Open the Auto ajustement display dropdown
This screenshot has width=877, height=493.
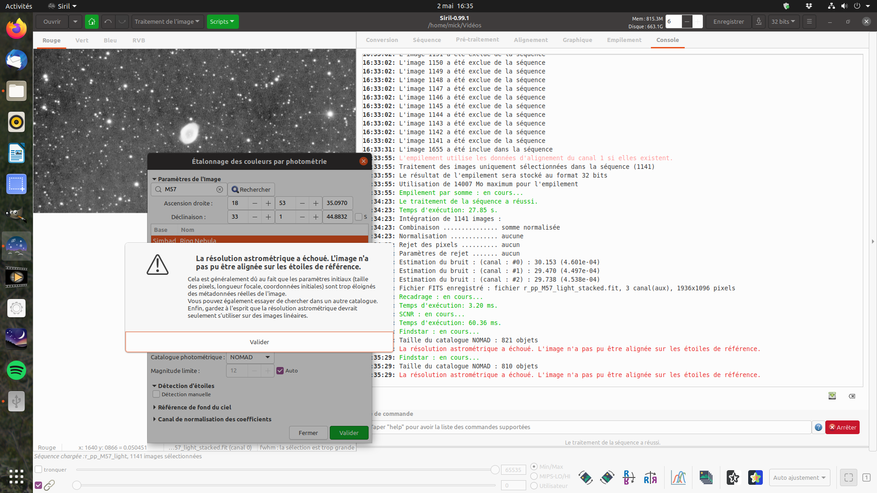tap(799, 477)
